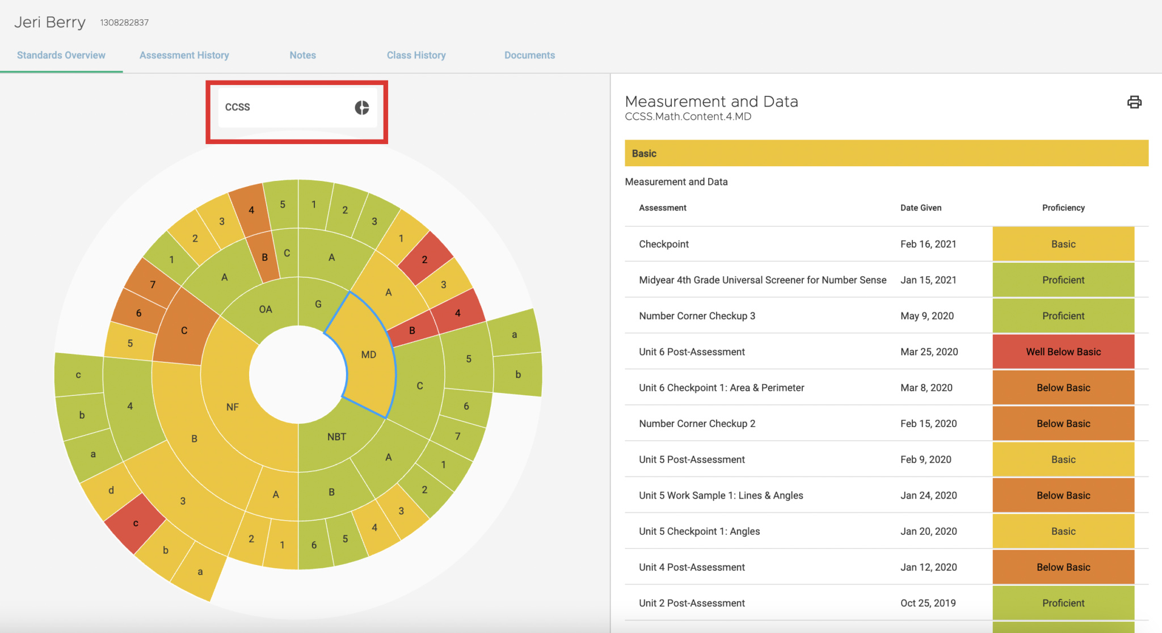The width and height of the screenshot is (1162, 633).
Task: Select orange segment 7 on the chart's left
Action: 152,284
